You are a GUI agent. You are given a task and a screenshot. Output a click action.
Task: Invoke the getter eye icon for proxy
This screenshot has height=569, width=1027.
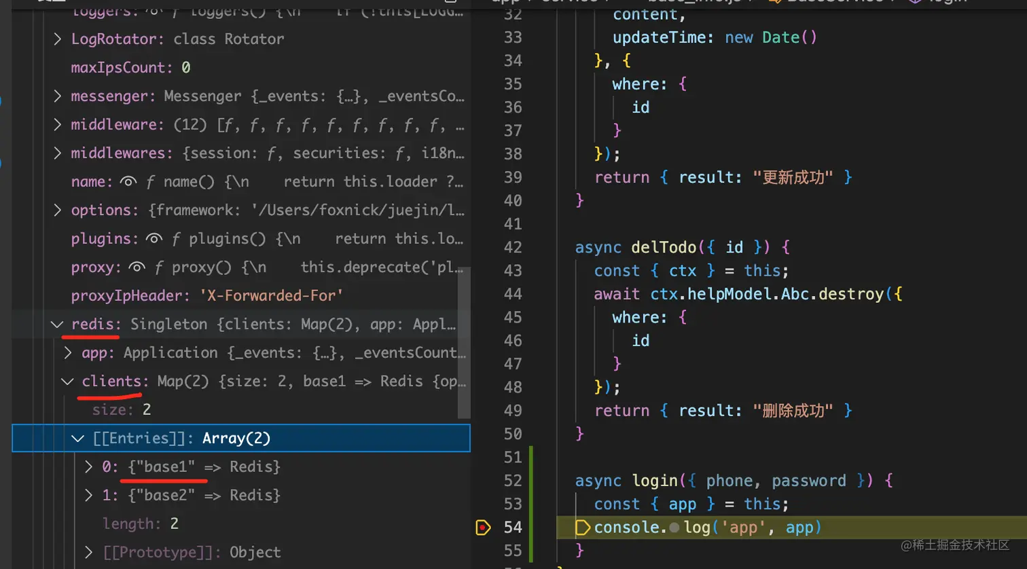click(137, 268)
